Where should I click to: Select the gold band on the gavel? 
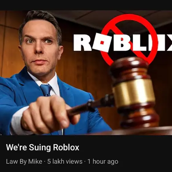tap(134, 92)
